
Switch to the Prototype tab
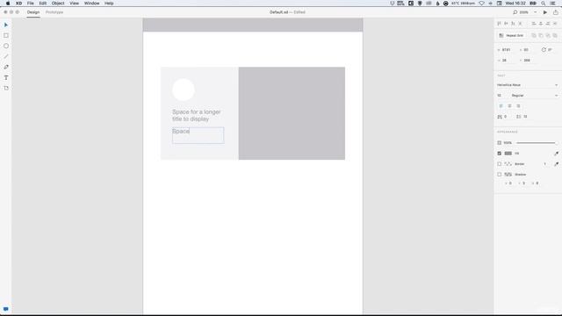(x=54, y=12)
